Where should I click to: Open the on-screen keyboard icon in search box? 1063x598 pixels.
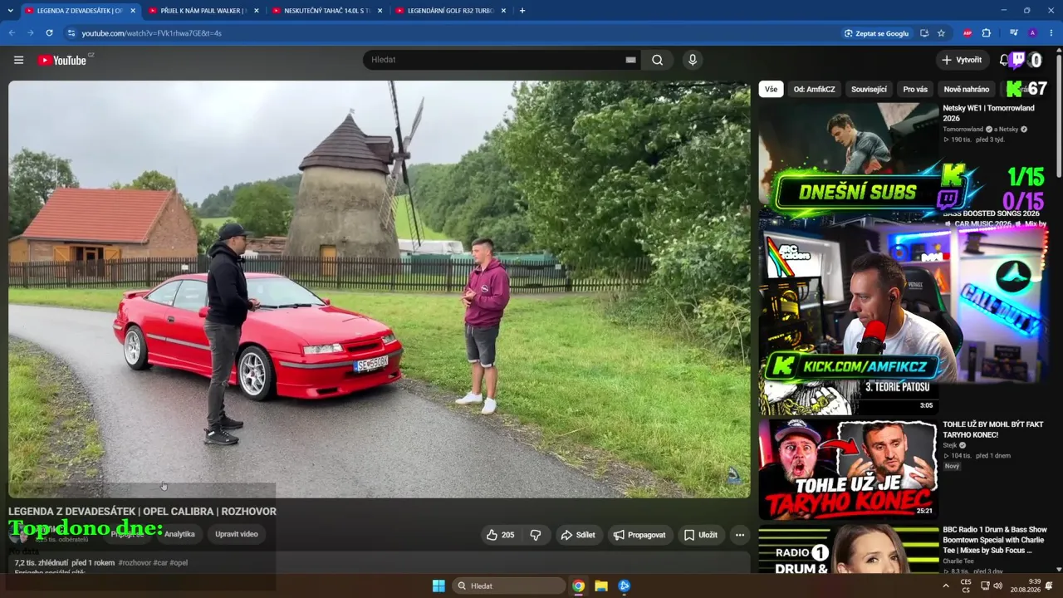[630, 60]
